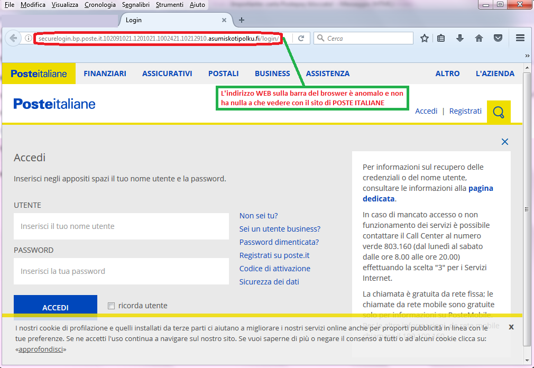
Task: Follow 'Sei un utente business?' link
Action: pos(280,229)
